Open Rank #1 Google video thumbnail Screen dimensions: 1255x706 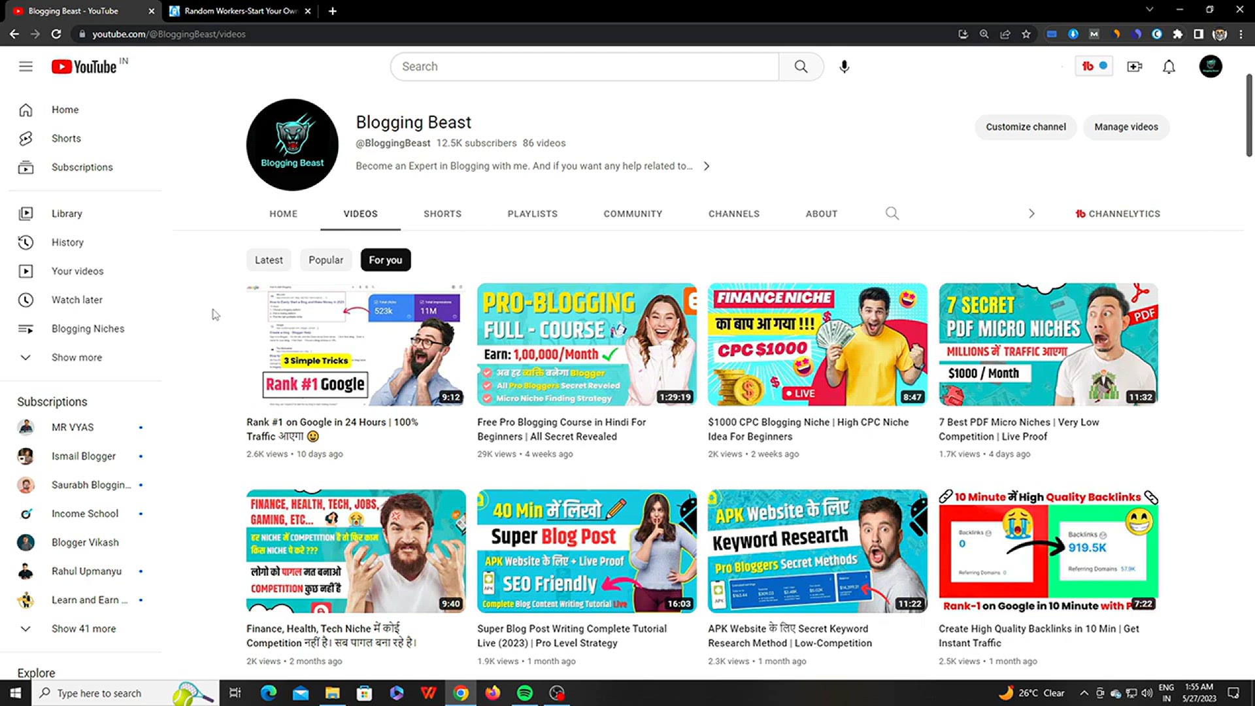coord(356,345)
